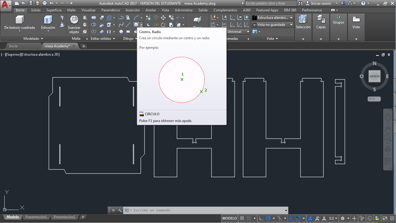Click the steering wheel in navigation bar
396x223 pixels.
[x=388, y=117]
